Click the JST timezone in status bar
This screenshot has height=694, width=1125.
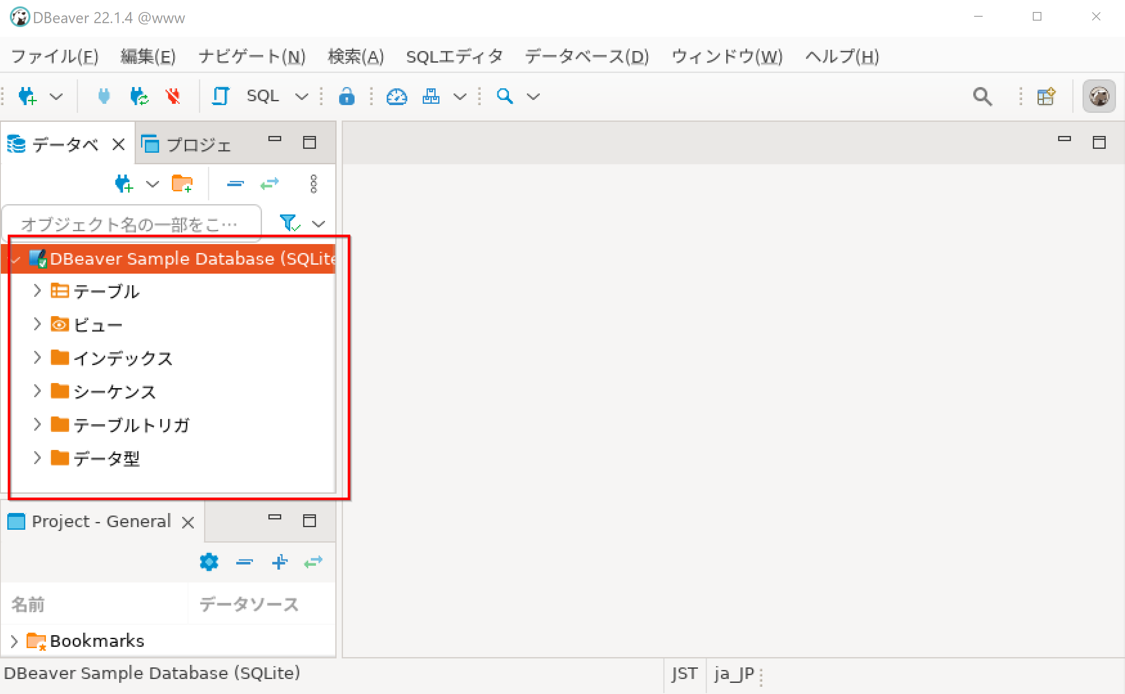coord(684,674)
